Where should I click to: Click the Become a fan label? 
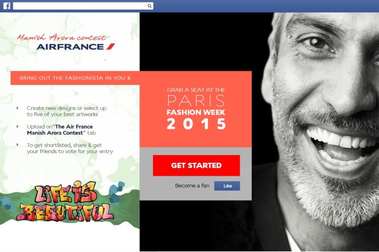[192, 185]
